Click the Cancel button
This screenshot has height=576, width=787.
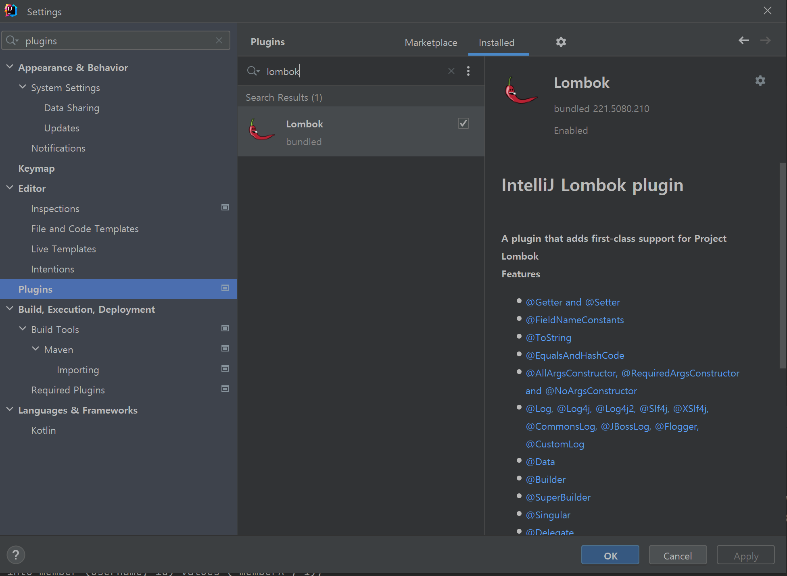pos(678,555)
